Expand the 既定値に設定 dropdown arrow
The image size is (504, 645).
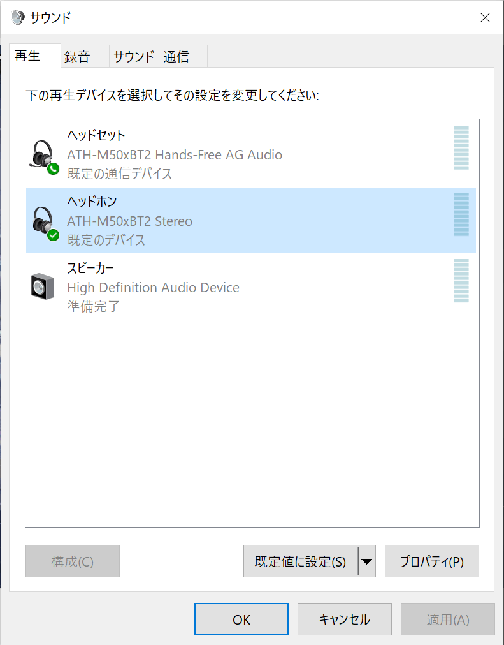[x=367, y=561]
